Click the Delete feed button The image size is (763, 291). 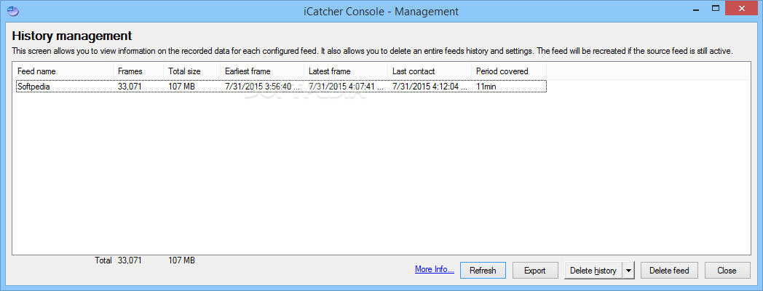point(669,270)
